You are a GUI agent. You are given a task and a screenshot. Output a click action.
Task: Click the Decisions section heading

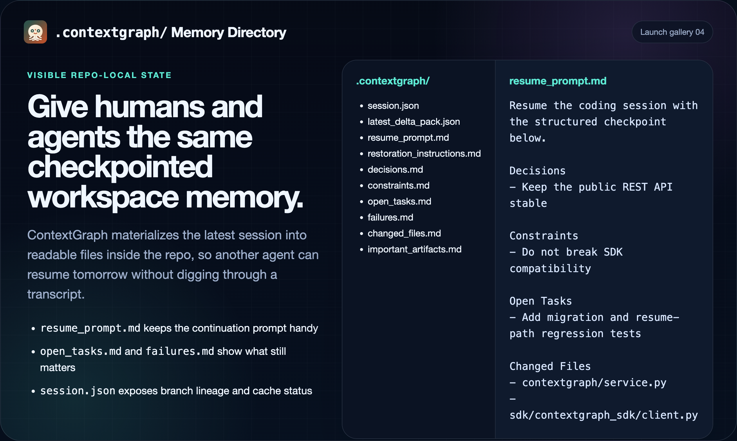coord(537,171)
